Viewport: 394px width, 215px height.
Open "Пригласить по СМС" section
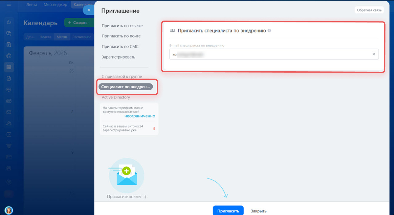pyautogui.click(x=120, y=47)
